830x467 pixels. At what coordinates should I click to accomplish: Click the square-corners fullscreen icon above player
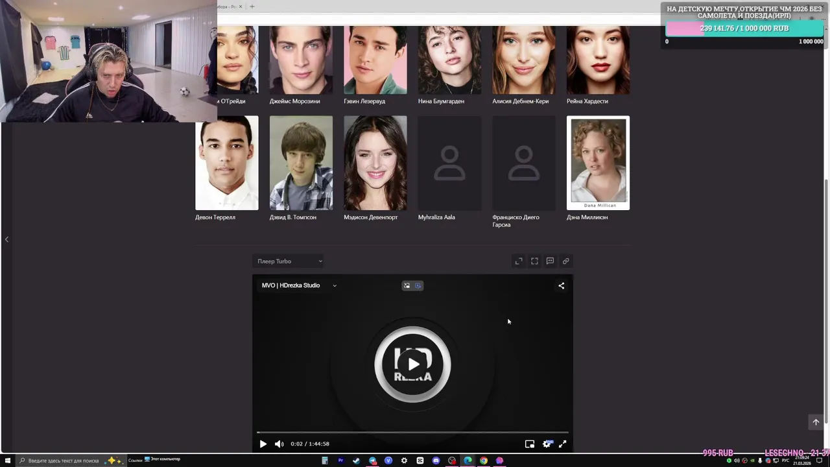click(x=534, y=261)
